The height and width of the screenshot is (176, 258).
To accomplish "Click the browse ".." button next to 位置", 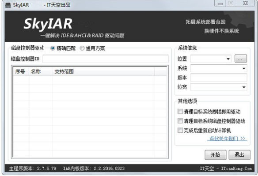I will (x=241, y=59).
